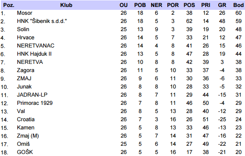Click the OU column header
Image resolution: width=245 pixels, height=156 pixels.
coord(124,5)
